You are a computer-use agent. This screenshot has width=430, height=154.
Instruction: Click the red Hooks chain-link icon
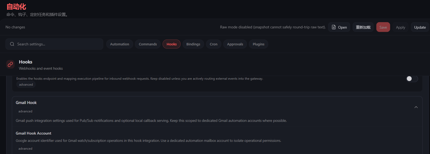[10, 64]
